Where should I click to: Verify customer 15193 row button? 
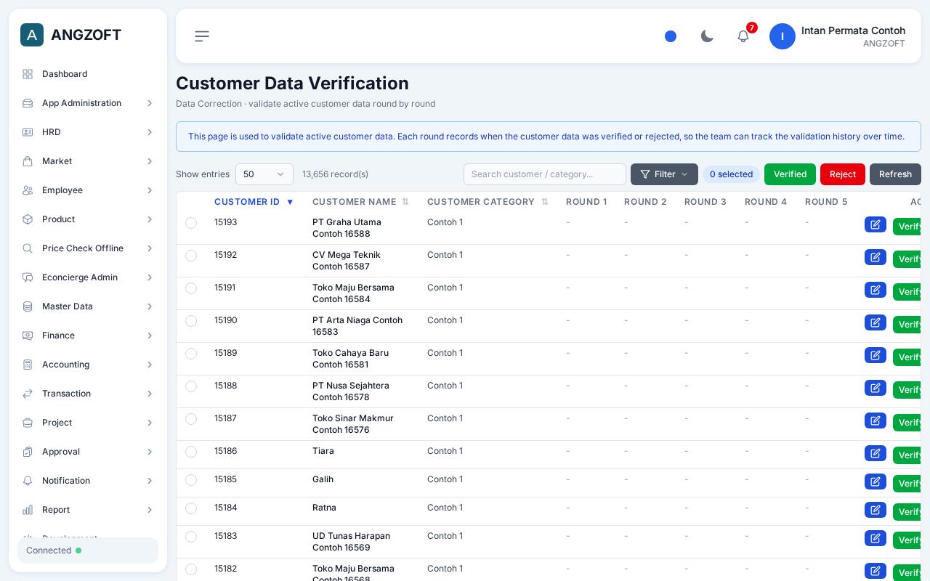907,227
